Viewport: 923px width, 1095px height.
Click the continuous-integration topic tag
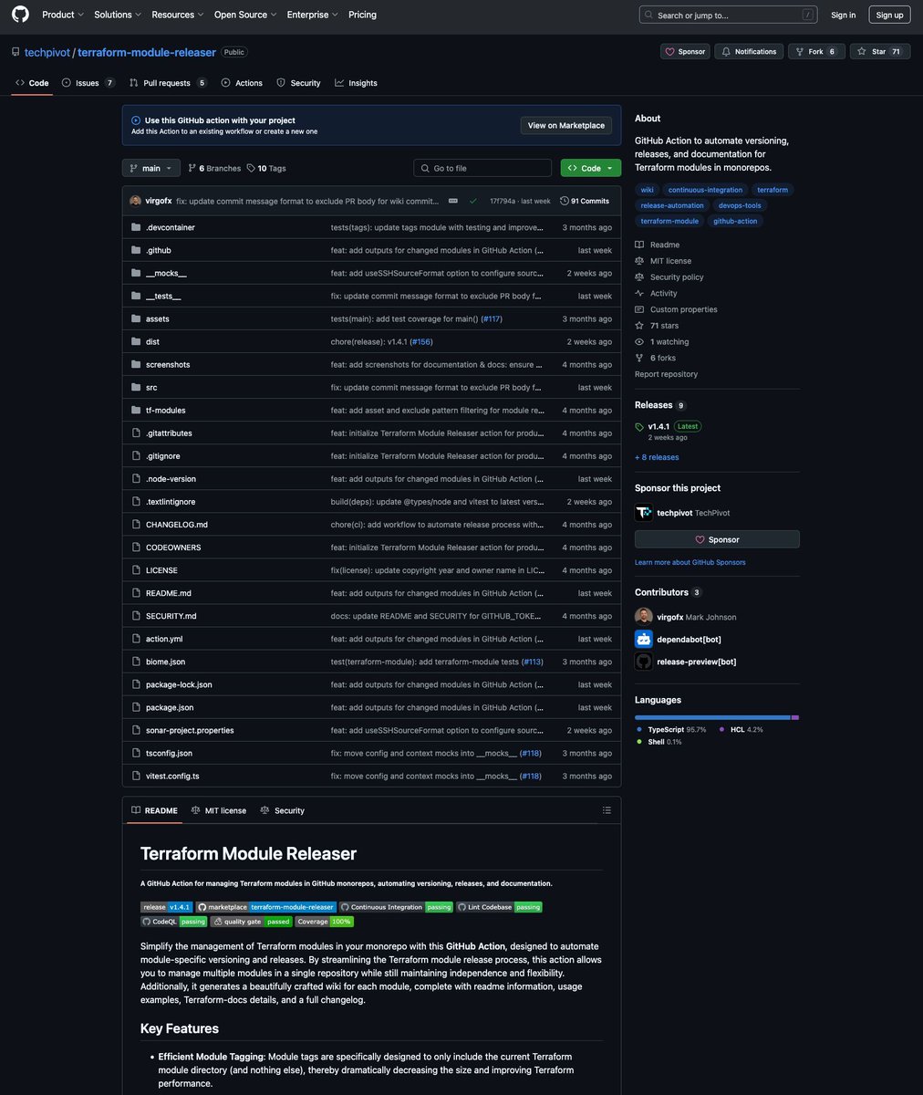(705, 190)
